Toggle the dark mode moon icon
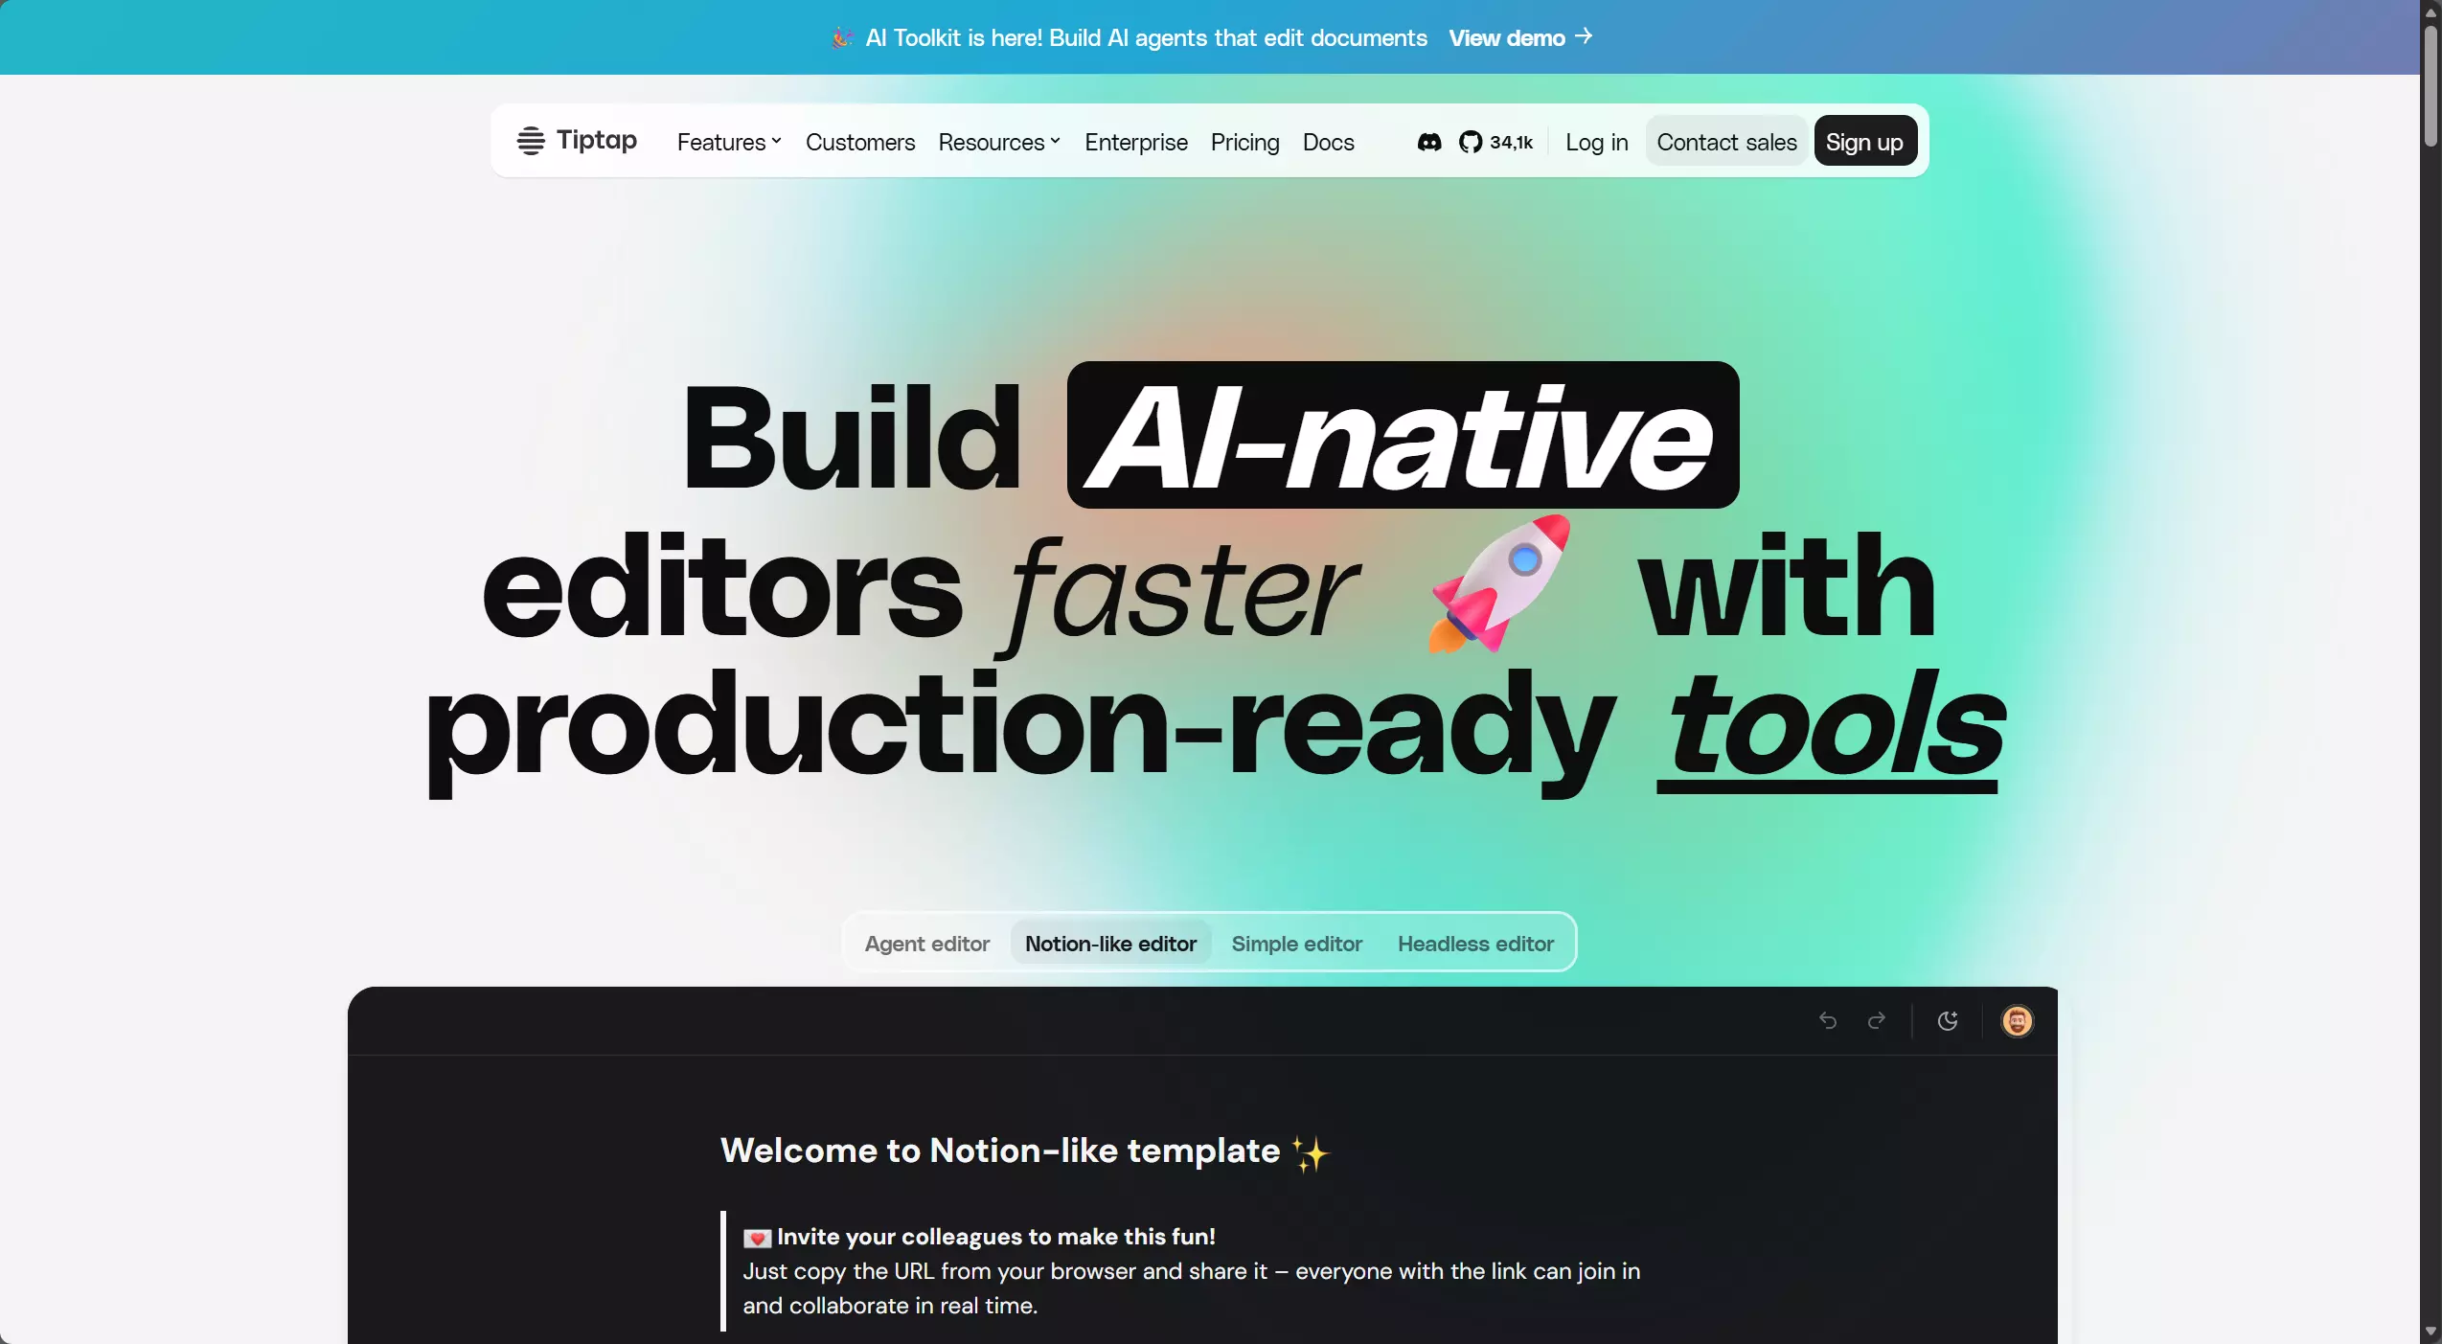This screenshot has width=2442, height=1344. pyautogui.click(x=1947, y=1021)
